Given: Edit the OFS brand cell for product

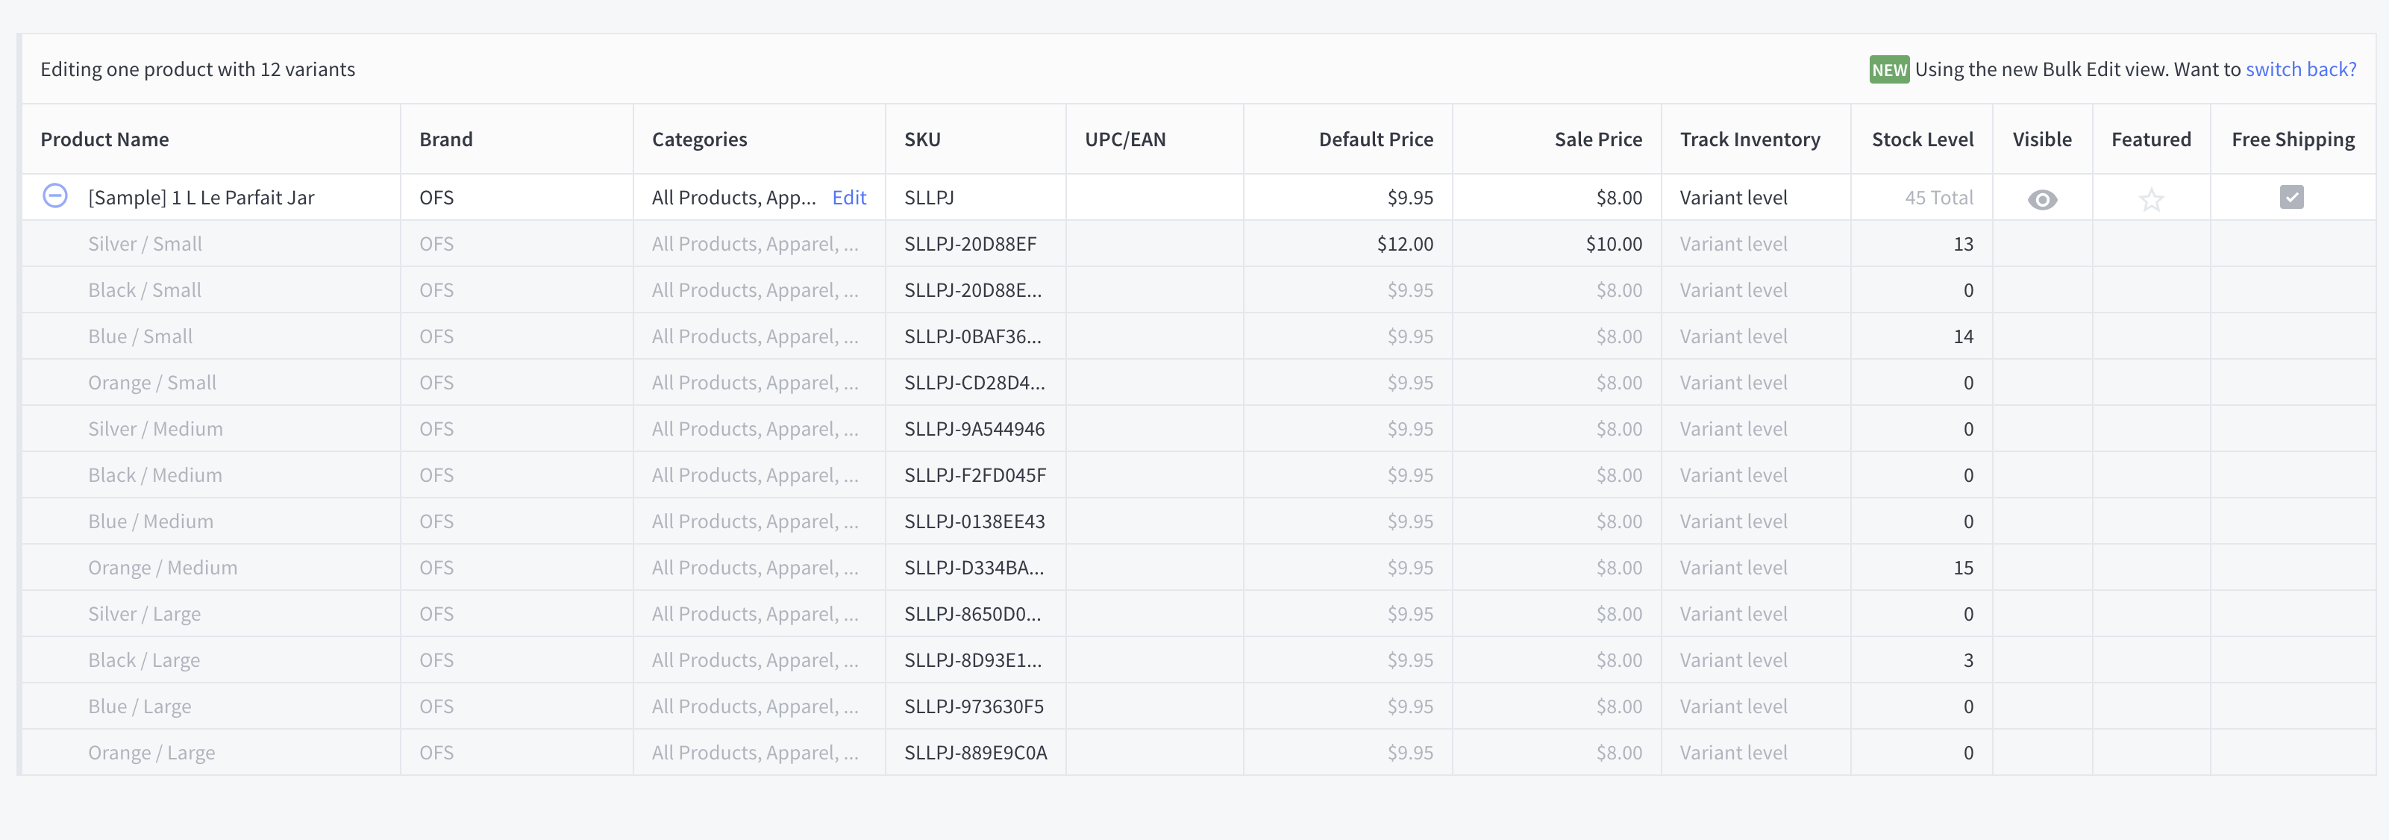Looking at the screenshot, I should (436, 198).
